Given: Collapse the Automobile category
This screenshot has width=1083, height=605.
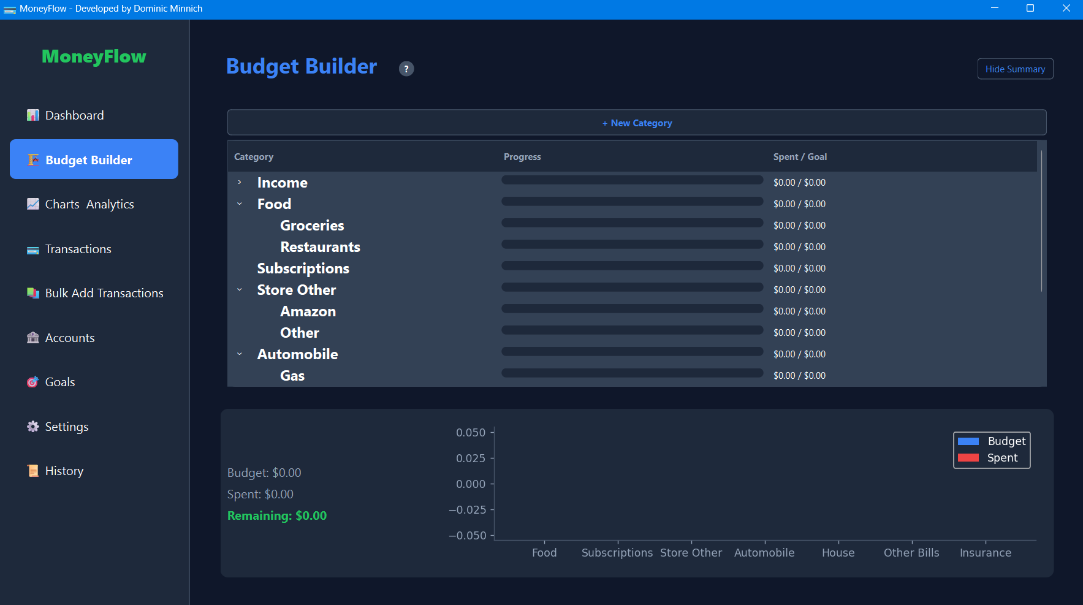Looking at the screenshot, I should point(240,354).
